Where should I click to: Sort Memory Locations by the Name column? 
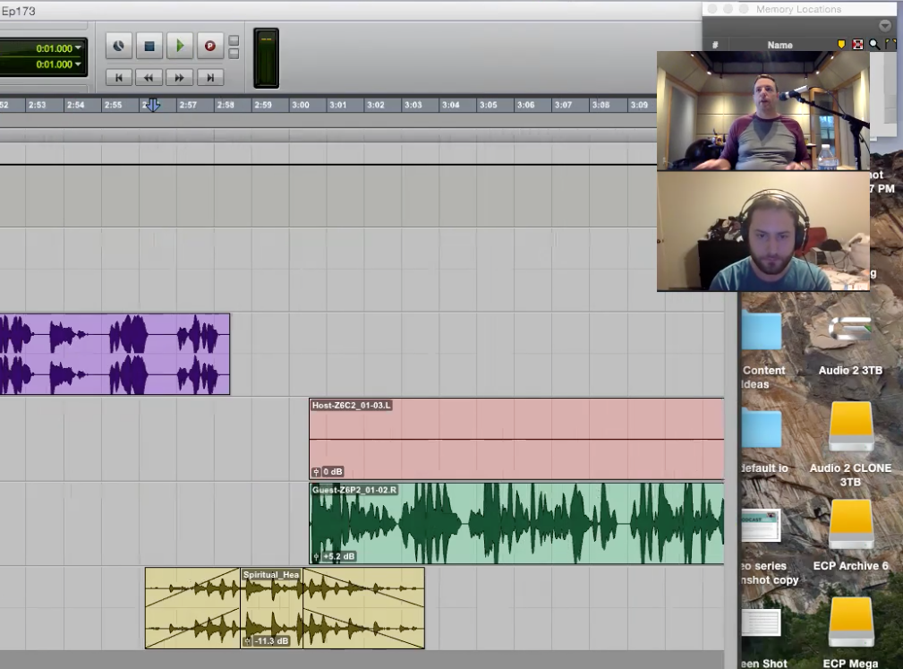779,45
